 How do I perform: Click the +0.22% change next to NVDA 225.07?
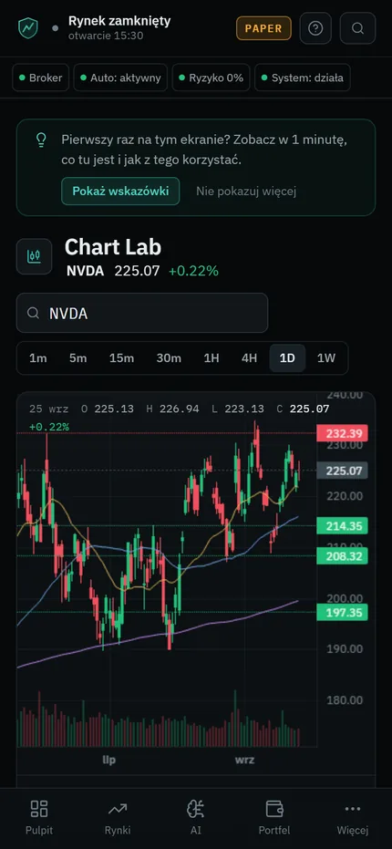194,271
